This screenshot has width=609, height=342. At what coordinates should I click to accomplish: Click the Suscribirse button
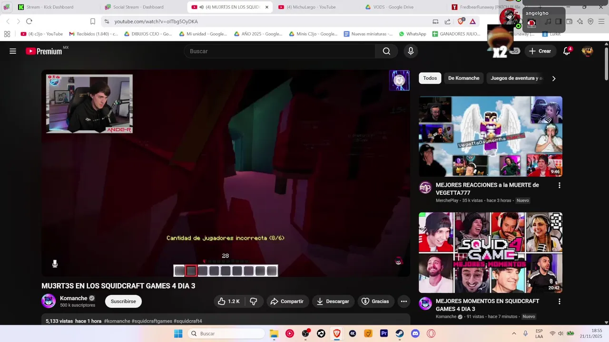point(123,301)
